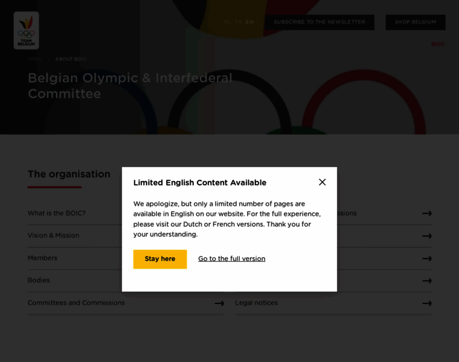Switch language to FR
This screenshot has height=362, width=459.
point(239,22)
